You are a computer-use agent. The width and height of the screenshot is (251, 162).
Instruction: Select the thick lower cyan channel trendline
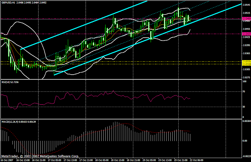148,39
